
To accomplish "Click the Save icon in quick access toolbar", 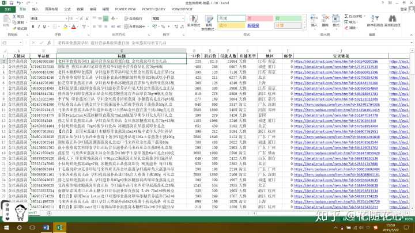I will pyautogui.click(x=11, y=3).
